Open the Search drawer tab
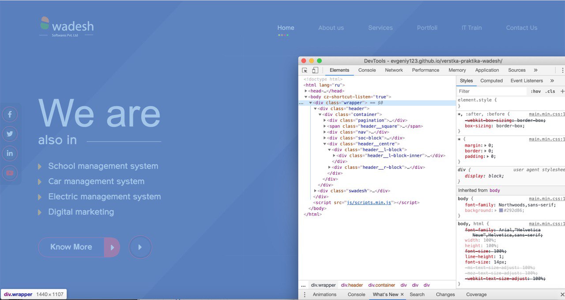Image resolution: width=565 pixels, height=300 pixels. (417, 294)
